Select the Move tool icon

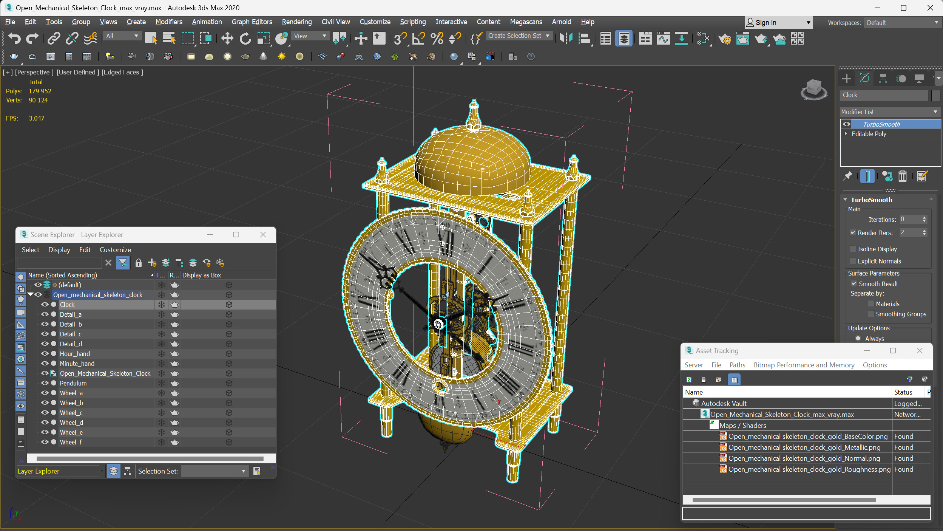pyautogui.click(x=227, y=38)
